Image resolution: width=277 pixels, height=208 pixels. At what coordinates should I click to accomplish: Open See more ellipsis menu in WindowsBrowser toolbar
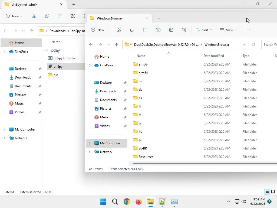pyautogui.click(x=248, y=30)
